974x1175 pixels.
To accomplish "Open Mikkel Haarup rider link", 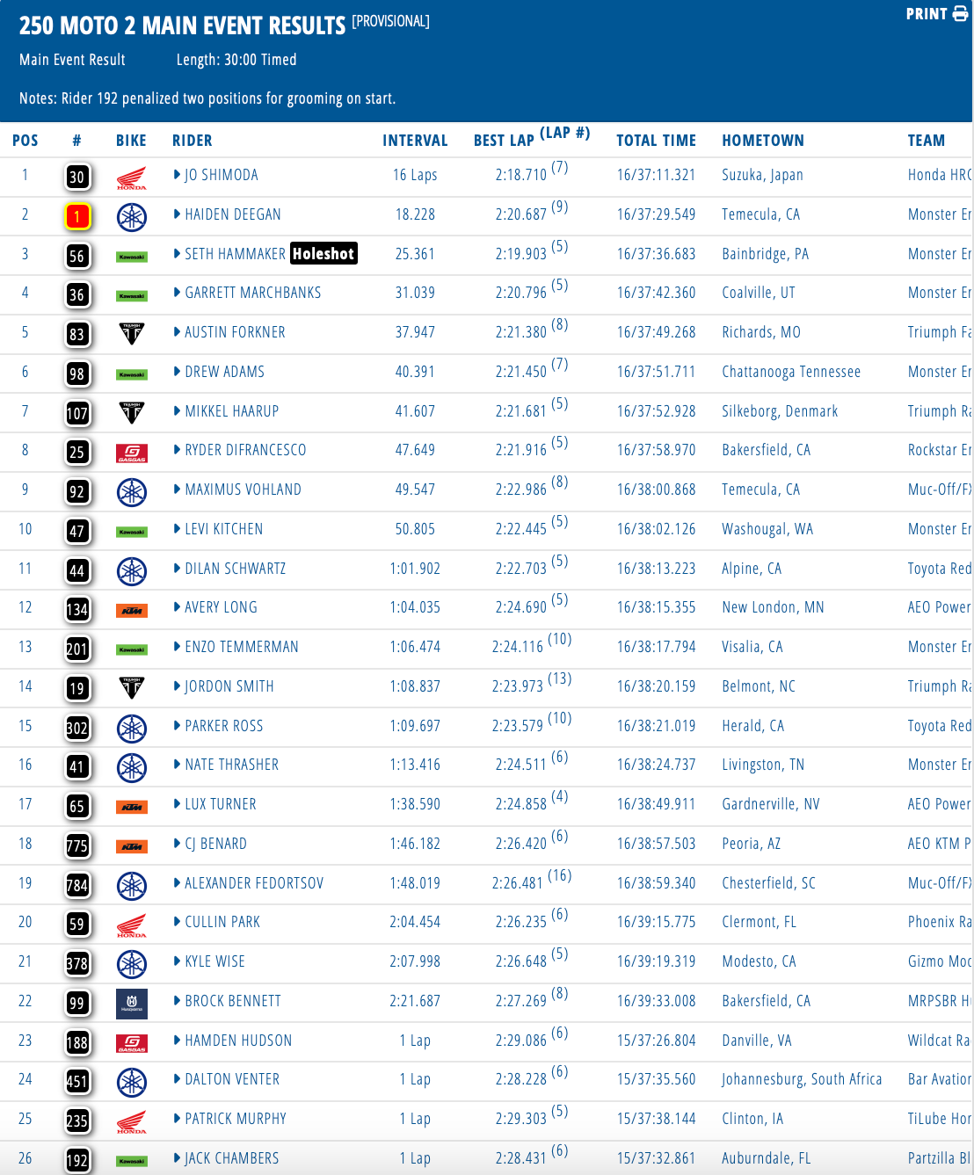I will tap(231, 411).
